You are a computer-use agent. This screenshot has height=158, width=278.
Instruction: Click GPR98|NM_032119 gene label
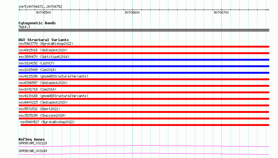(33, 143)
